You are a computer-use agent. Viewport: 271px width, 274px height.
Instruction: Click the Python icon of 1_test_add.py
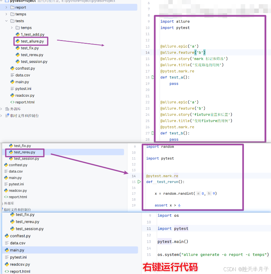point(18,34)
